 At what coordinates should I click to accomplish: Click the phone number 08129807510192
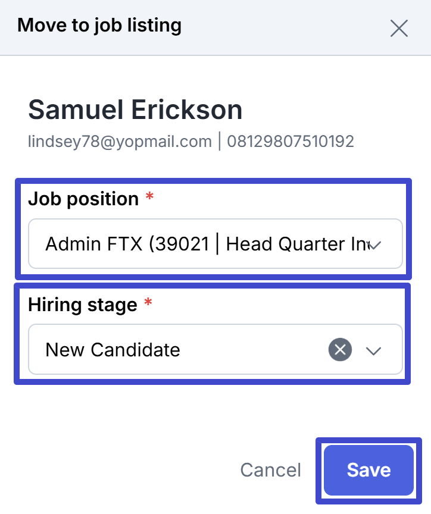click(291, 142)
